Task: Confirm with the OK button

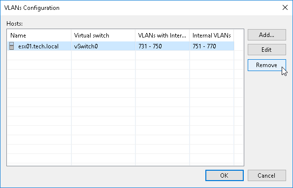Action: pyautogui.click(x=224, y=176)
